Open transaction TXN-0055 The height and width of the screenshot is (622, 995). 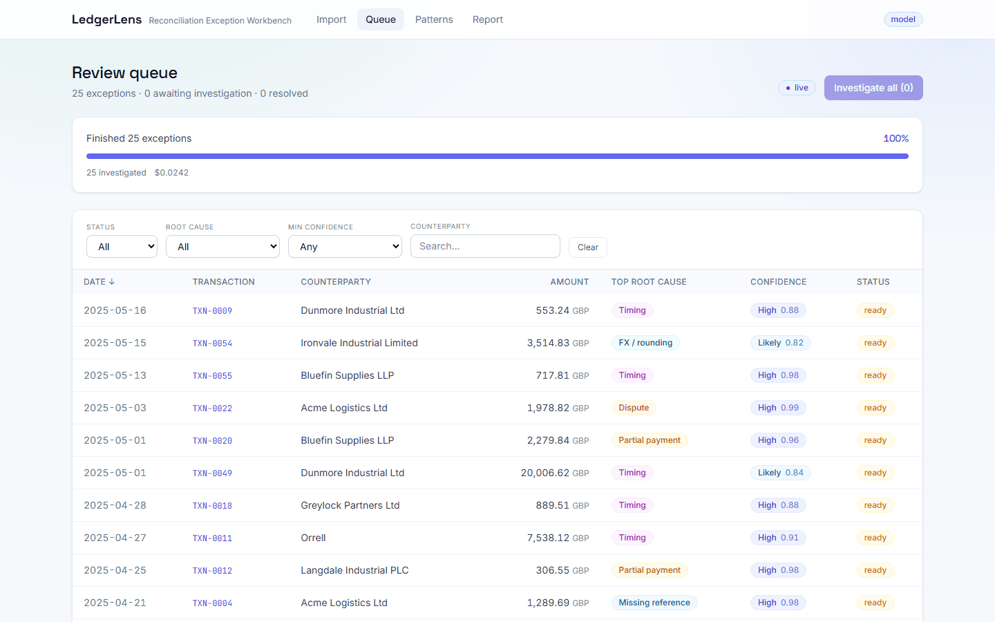pos(212,376)
